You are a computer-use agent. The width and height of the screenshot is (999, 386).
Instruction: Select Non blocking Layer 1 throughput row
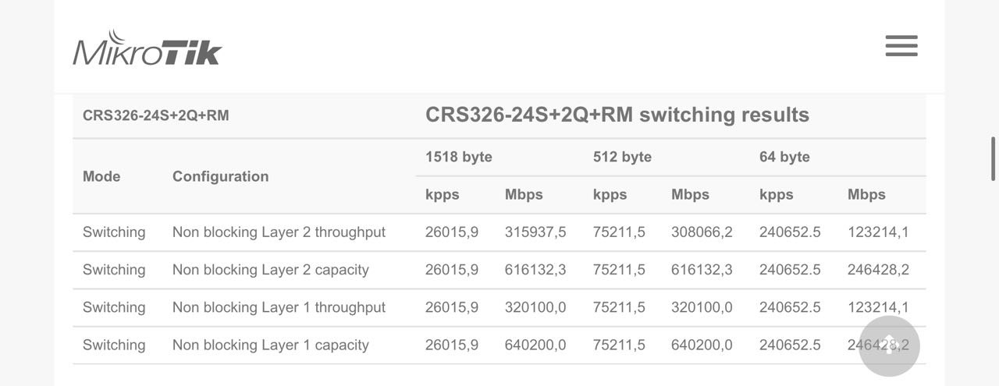tap(499, 307)
